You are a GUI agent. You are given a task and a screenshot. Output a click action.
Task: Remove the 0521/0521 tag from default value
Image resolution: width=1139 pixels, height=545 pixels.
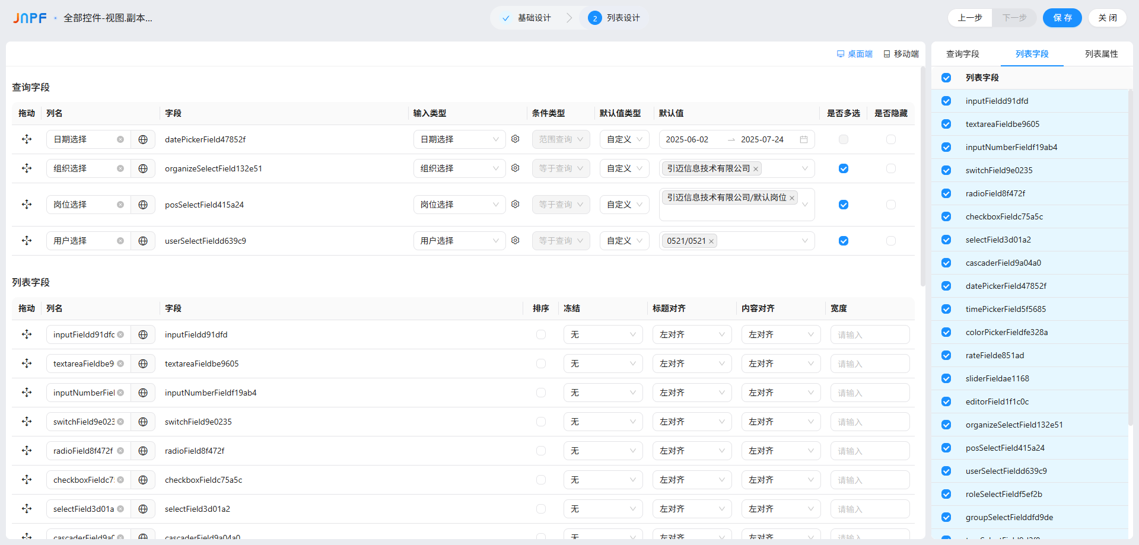(x=711, y=241)
